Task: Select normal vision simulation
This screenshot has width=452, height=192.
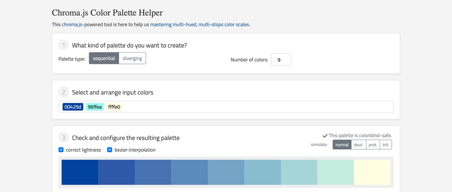Action: (x=342, y=145)
